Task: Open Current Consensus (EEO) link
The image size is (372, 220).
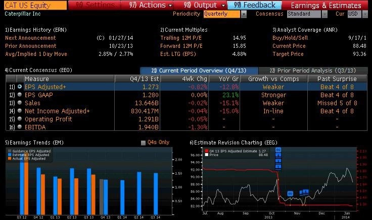Action: click(x=38, y=70)
